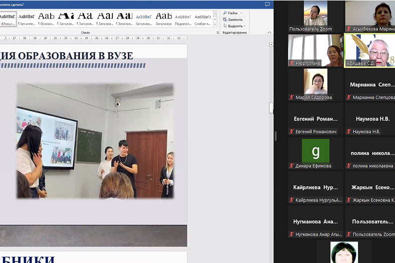Expand the Найти dropdown arrow
The width and height of the screenshot is (395, 263).
click(x=241, y=13)
